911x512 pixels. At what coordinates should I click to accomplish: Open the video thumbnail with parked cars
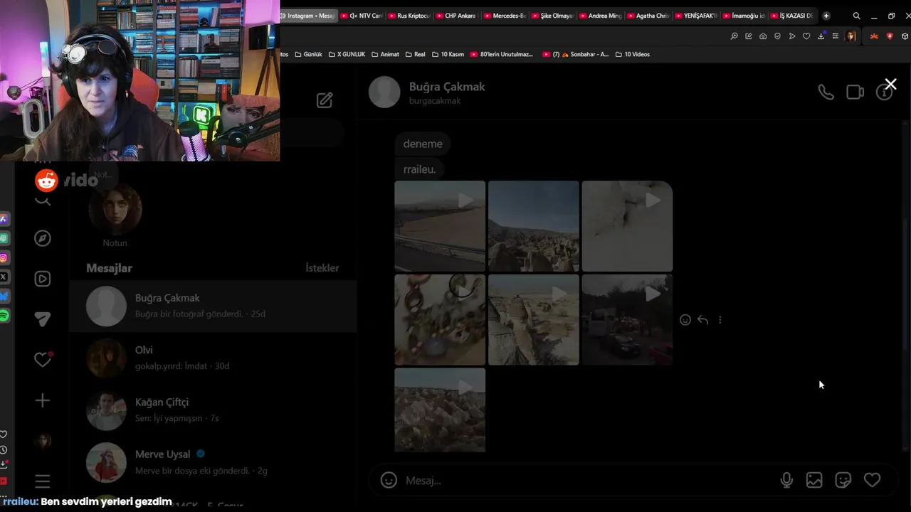coord(627,320)
